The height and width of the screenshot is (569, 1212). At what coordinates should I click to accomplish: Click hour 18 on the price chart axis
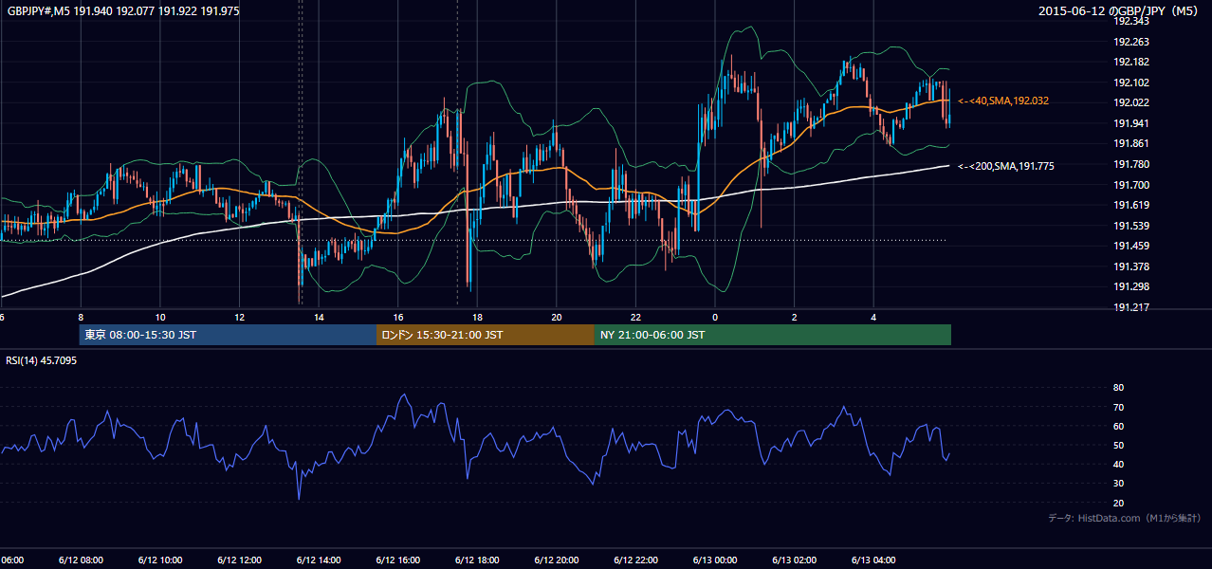[x=477, y=318]
